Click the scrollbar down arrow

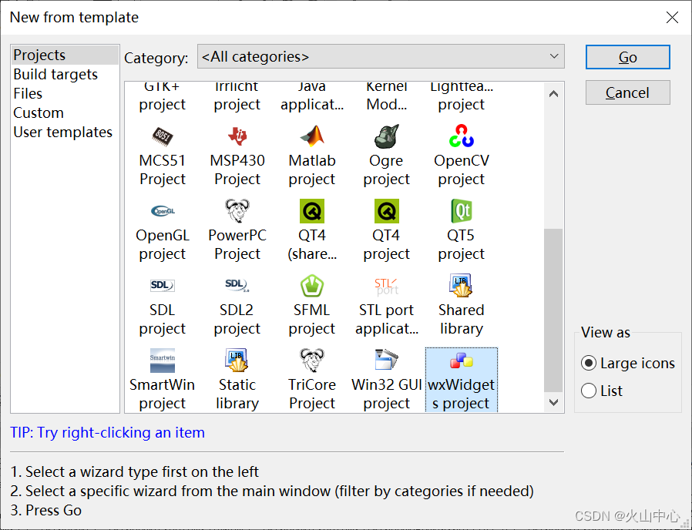(x=553, y=402)
